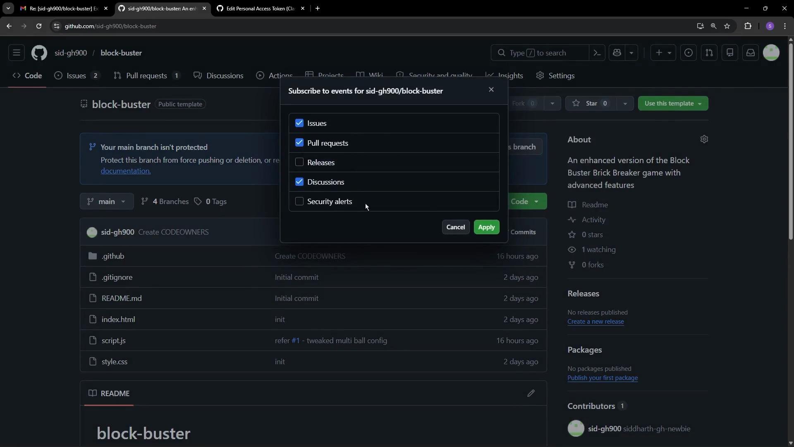This screenshot has height=447, width=794.
Task: Check the Security alerts checkbox
Action: (299, 201)
